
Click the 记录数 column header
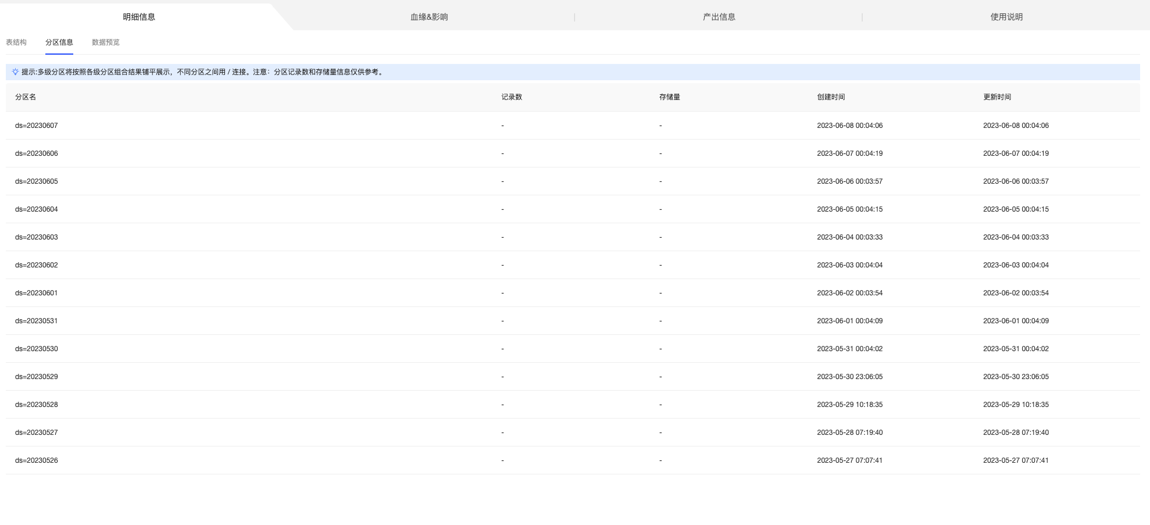point(512,97)
